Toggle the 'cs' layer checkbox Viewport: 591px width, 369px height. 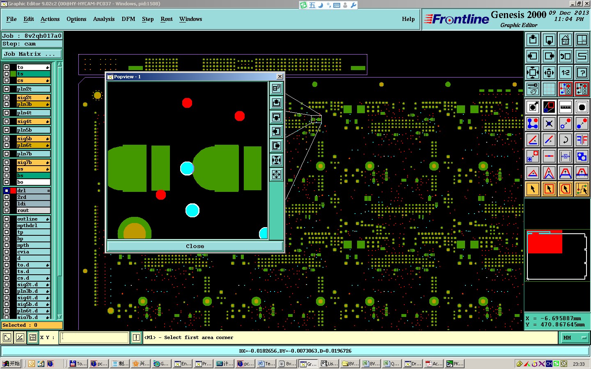[7, 80]
